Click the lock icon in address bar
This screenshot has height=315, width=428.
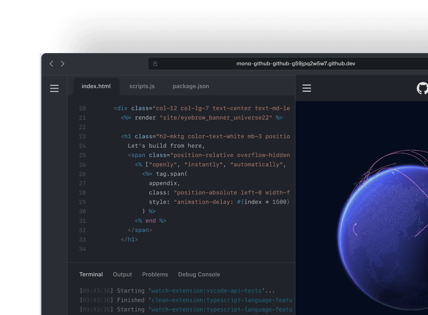coord(155,64)
